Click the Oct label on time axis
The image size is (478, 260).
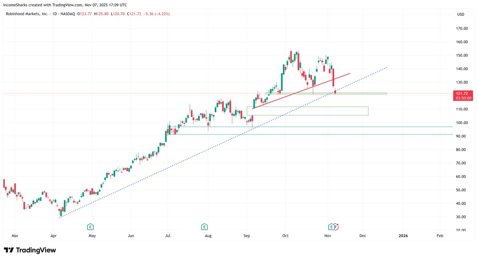(285, 236)
